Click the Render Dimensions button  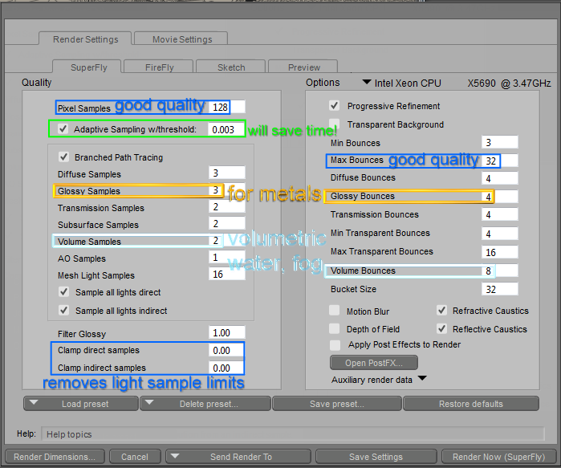pyautogui.click(x=55, y=457)
